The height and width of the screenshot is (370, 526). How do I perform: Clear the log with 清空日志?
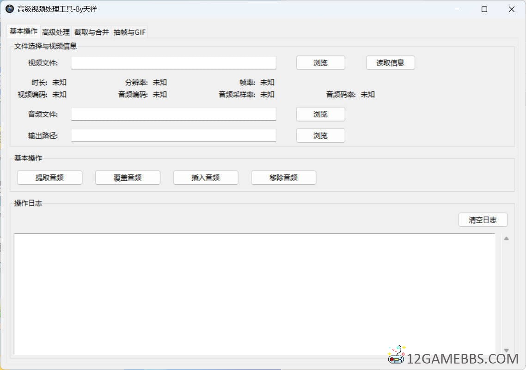tap(483, 220)
